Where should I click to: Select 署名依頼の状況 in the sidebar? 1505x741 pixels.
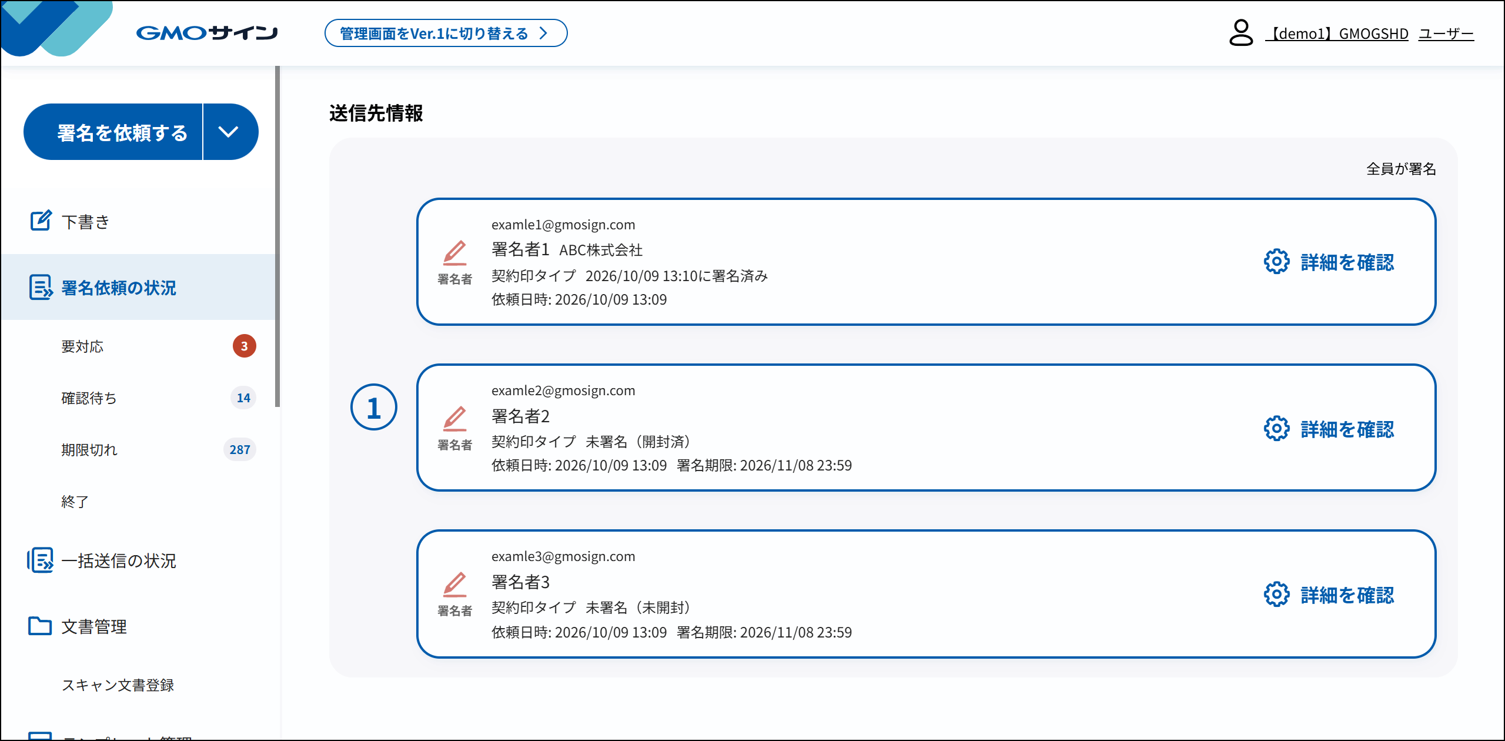point(139,288)
